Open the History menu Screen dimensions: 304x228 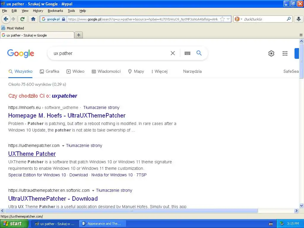coord(38,11)
